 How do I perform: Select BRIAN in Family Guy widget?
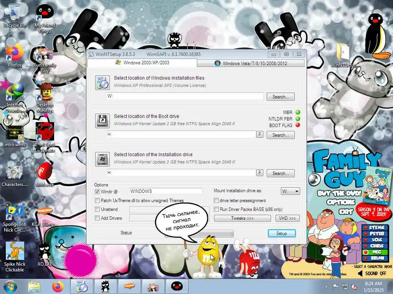click(375, 258)
